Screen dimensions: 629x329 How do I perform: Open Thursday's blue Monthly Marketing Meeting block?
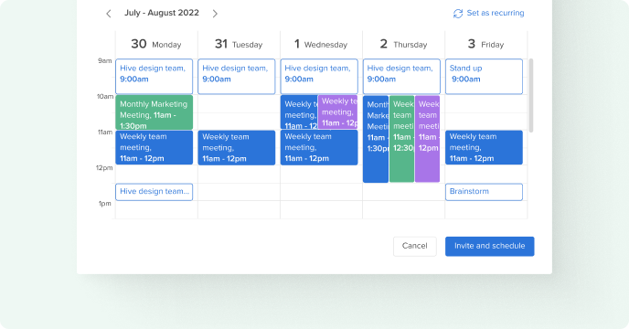[x=376, y=138]
